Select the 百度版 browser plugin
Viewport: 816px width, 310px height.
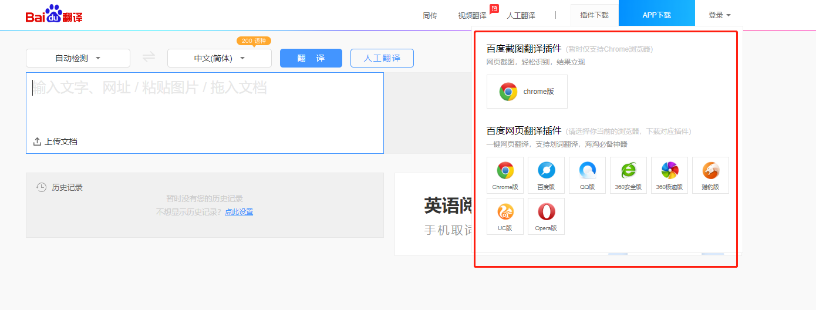[546, 175]
